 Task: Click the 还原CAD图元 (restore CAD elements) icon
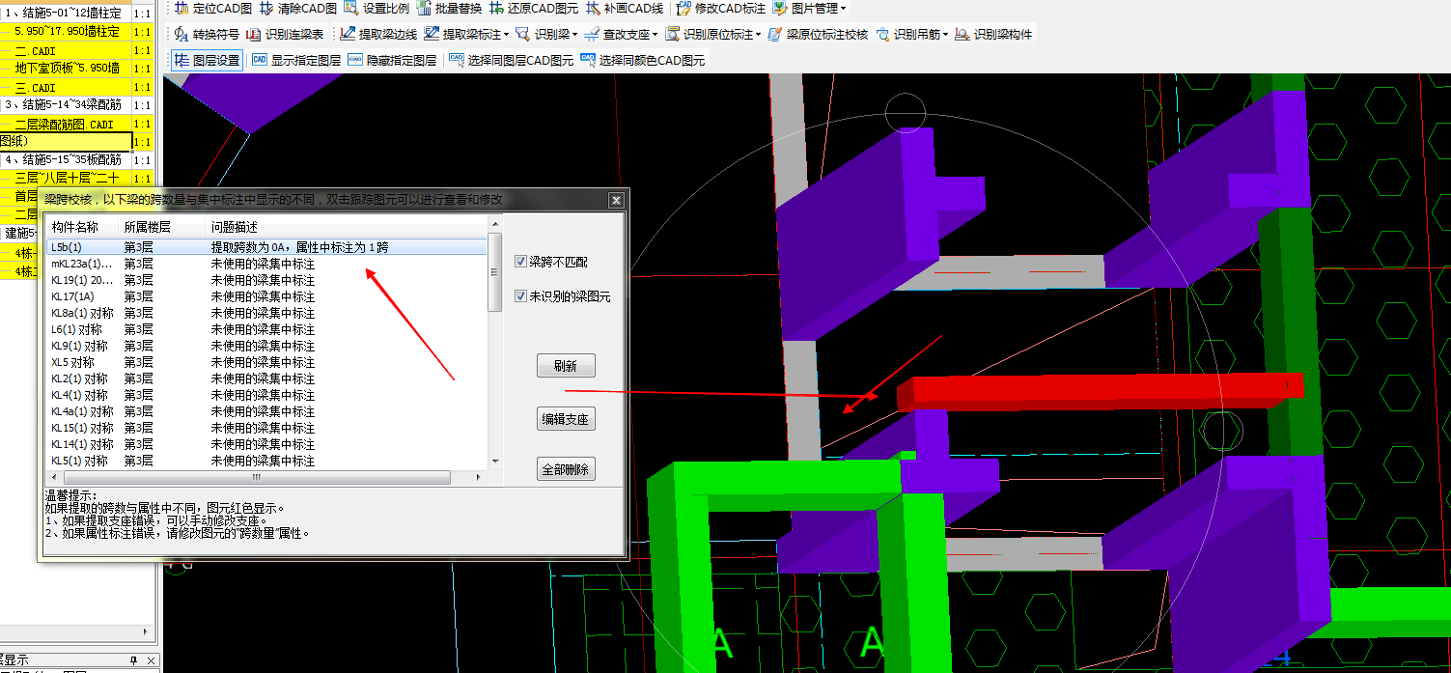point(496,9)
